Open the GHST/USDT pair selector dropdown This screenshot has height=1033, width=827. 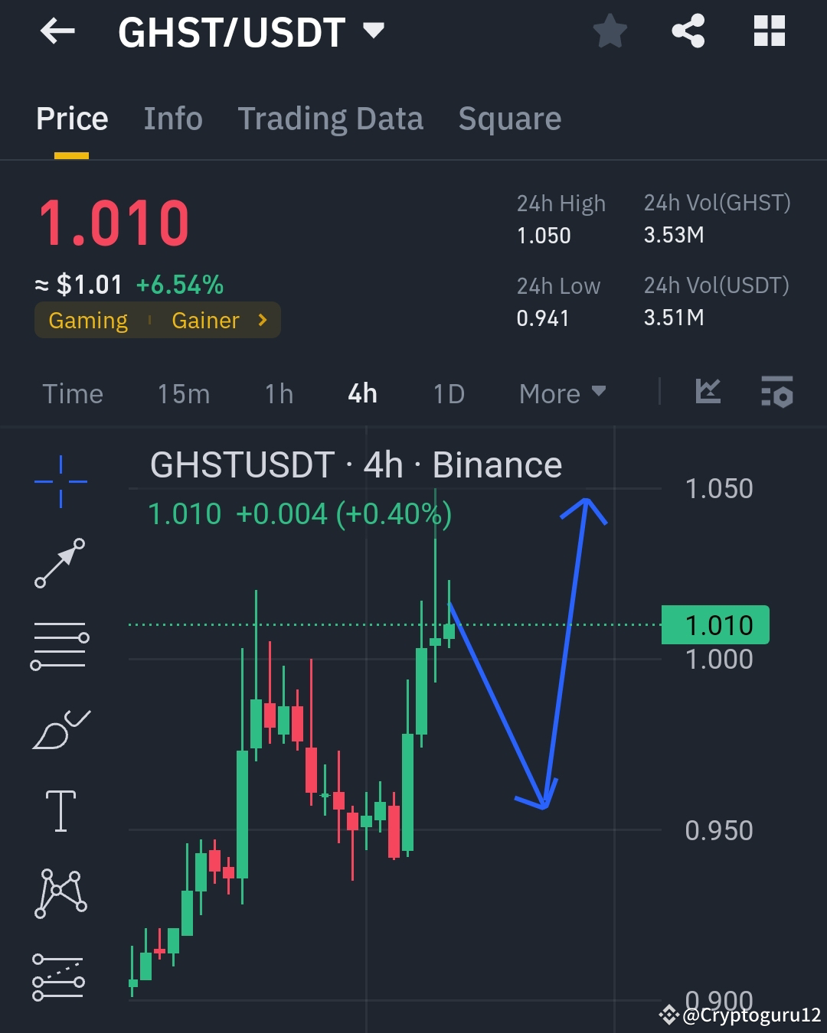(x=373, y=31)
